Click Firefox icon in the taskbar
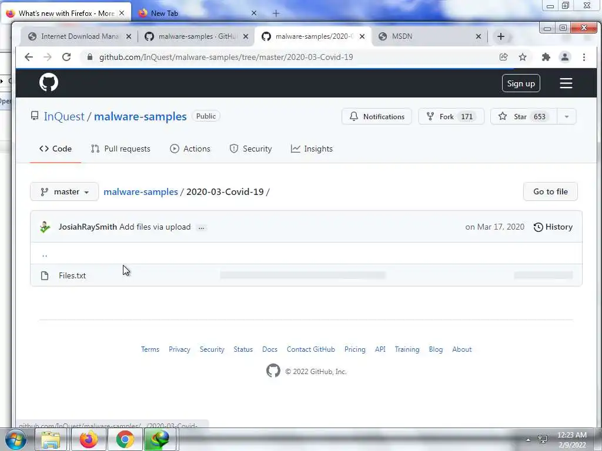 coord(89,439)
